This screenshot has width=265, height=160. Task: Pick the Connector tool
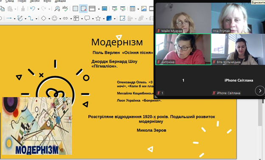(31, 18)
